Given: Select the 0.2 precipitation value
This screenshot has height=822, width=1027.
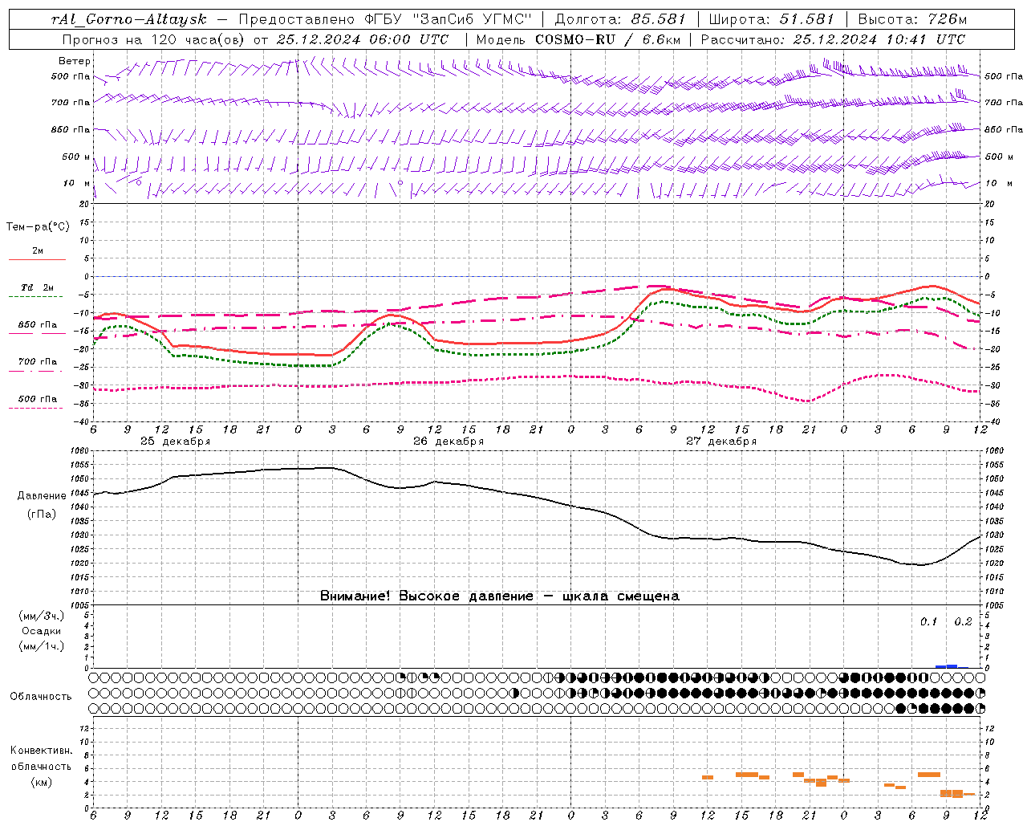Looking at the screenshot, I should click(x=963, y=621).
